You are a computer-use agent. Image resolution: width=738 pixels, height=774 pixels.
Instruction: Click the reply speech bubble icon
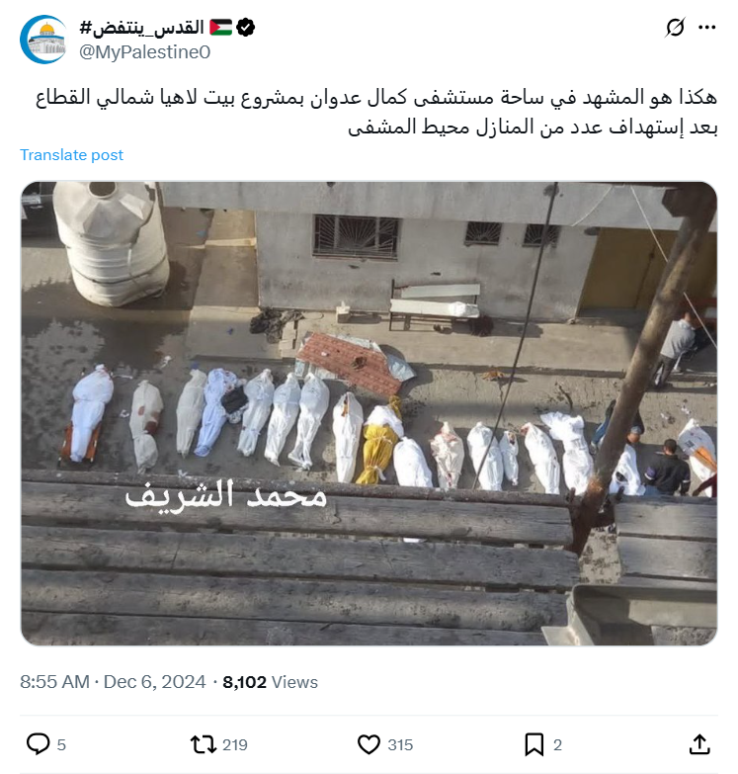click(38, 744)
